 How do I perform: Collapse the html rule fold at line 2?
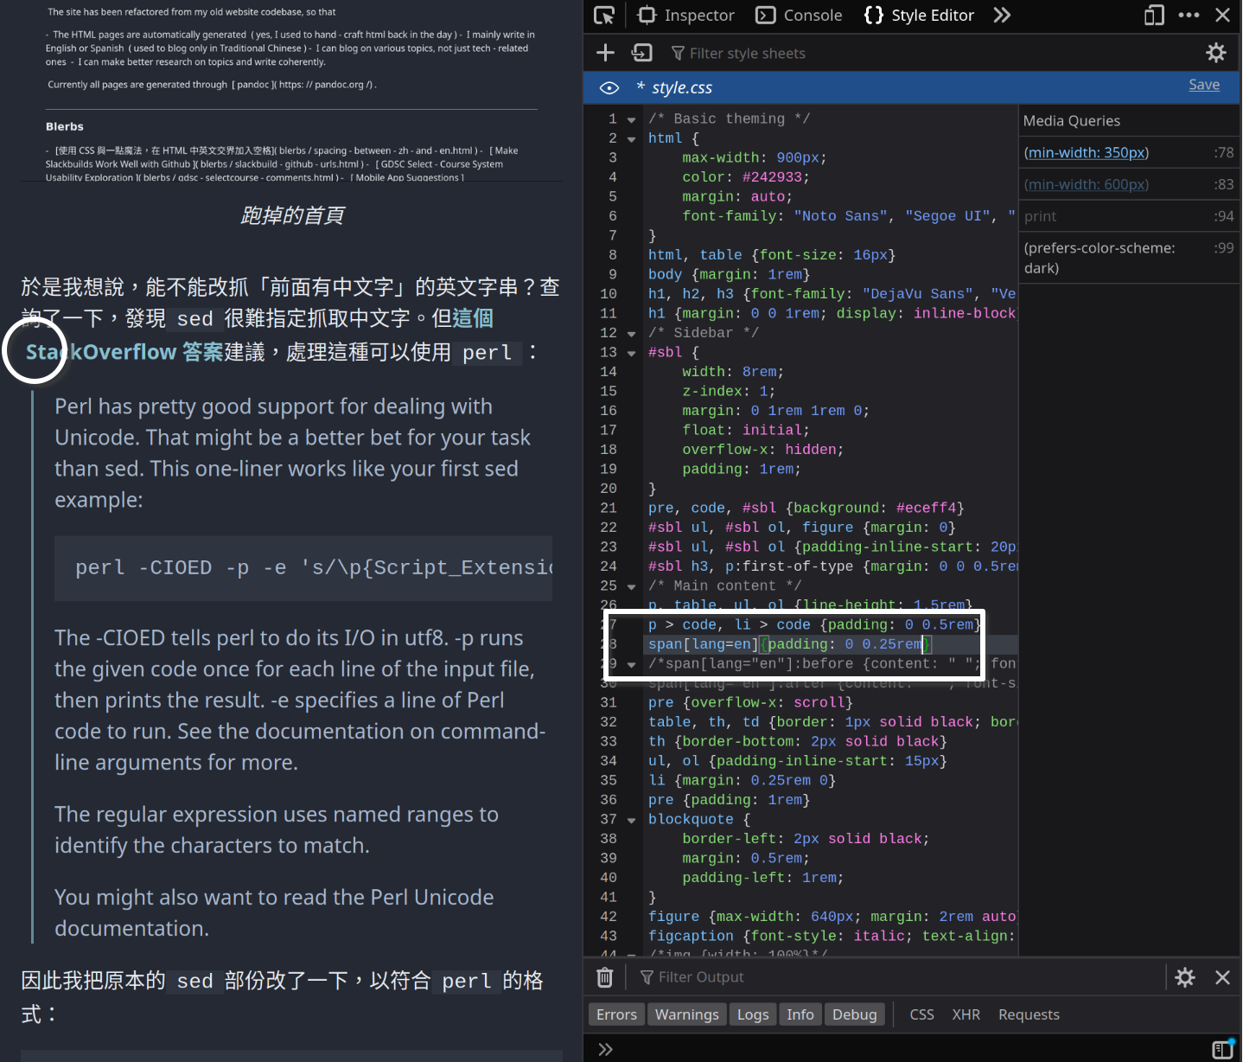631,139
